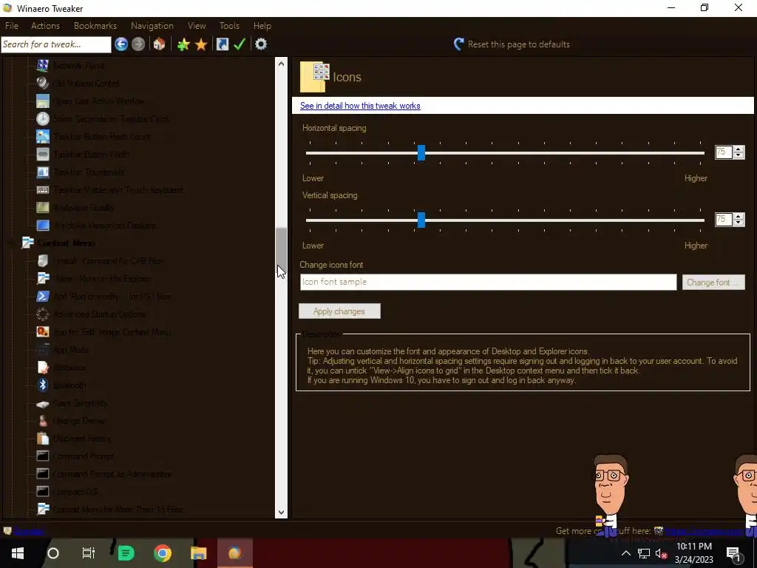Decrease vertical spacing value with down arrow

[x=739, y=223]
